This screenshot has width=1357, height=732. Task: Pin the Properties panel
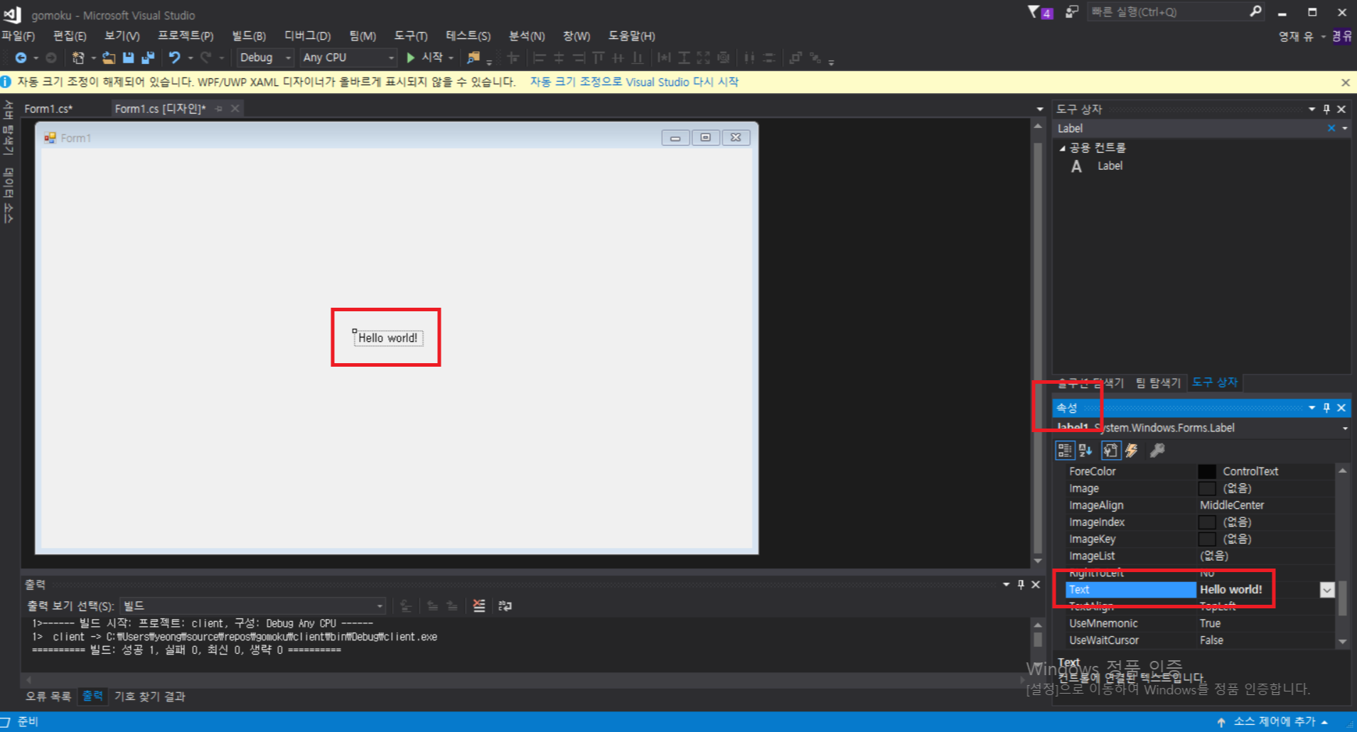(x=1326, y=407)
